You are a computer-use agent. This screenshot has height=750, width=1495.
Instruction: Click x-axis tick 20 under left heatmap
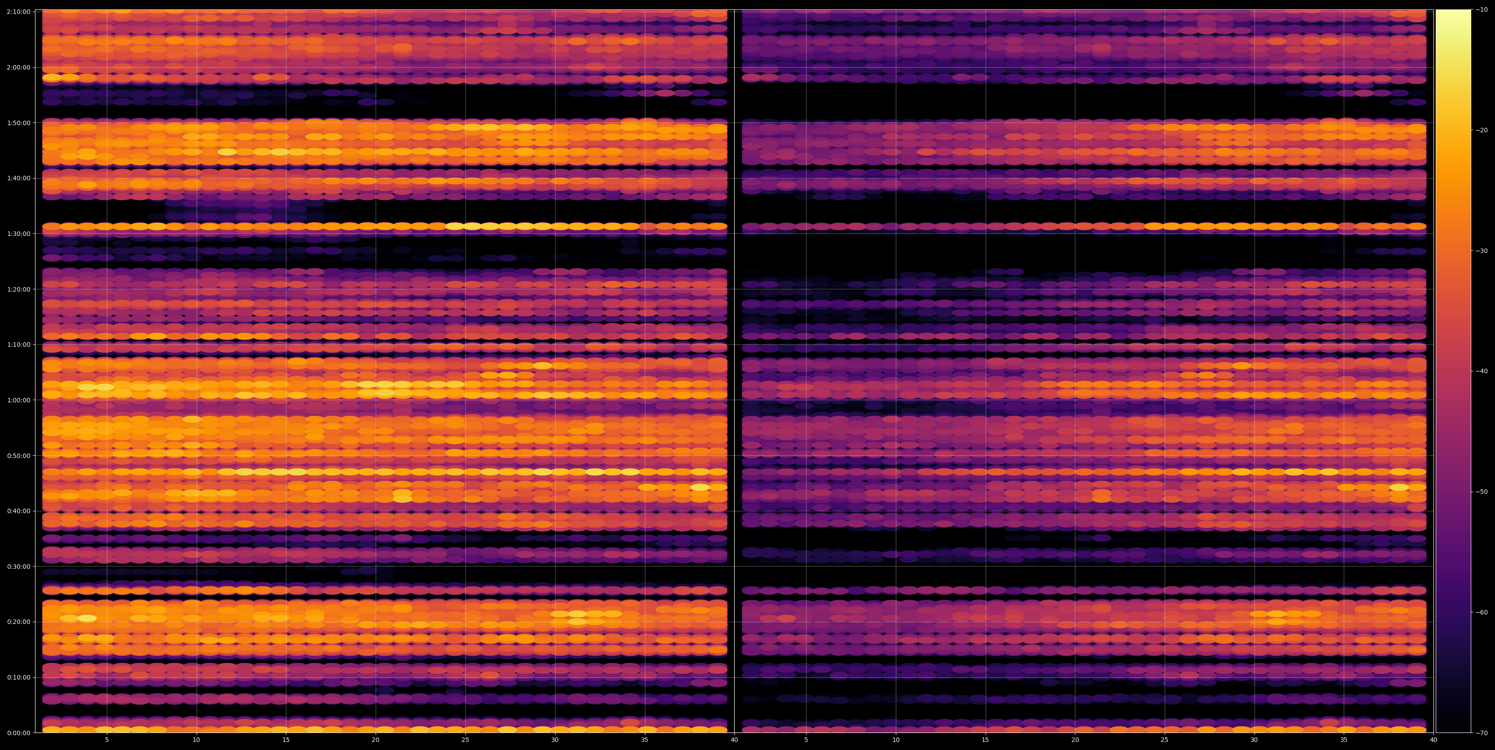pyautogui.click(x=376, y=740)
